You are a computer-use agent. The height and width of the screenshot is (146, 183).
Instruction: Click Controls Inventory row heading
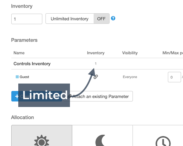32,64
